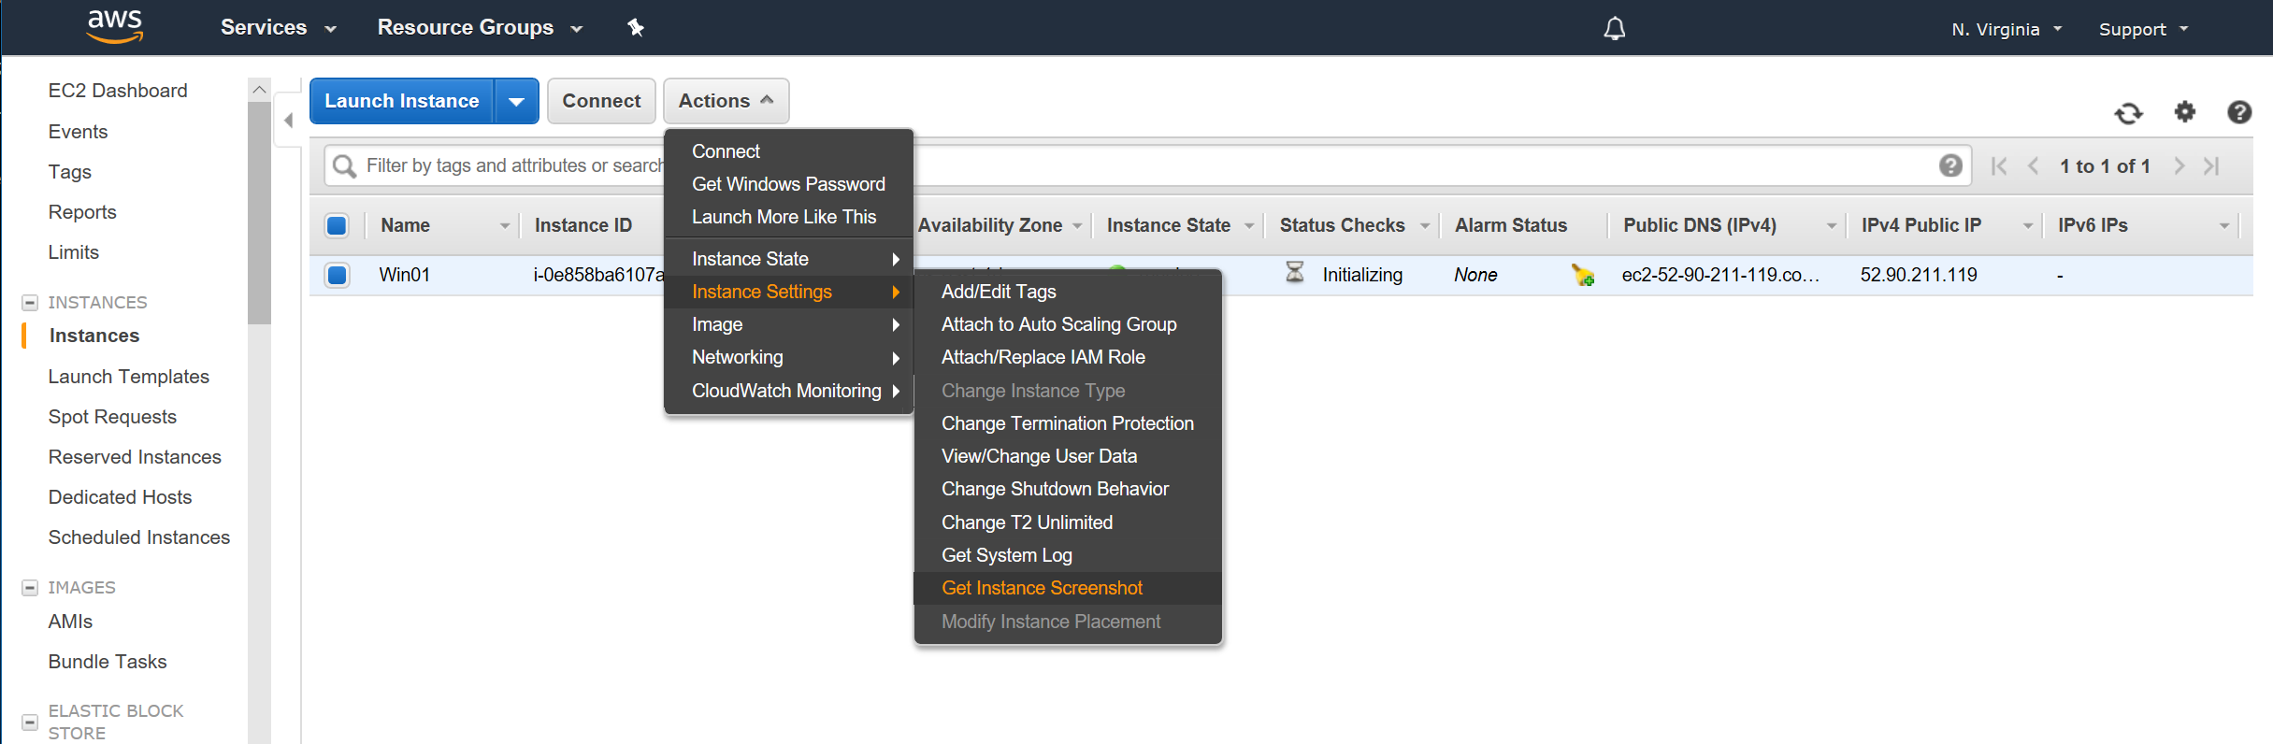
Task: Collapse the left navigation pane arrow
Action: coord(289,120)
